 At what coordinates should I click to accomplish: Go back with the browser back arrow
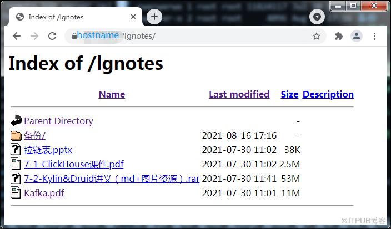pos(17,37)
